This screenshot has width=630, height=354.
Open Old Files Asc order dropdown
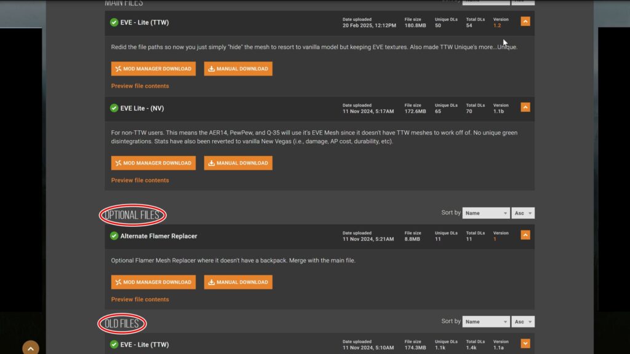(523, 321)
